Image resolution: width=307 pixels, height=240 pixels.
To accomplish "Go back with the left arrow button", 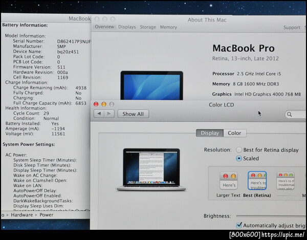I will tap(99, 114).
